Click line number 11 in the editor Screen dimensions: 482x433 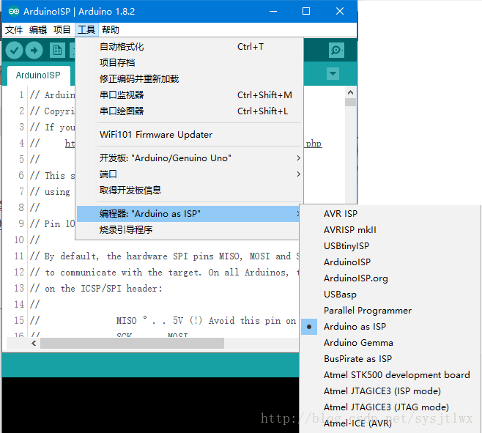point(19,256)
